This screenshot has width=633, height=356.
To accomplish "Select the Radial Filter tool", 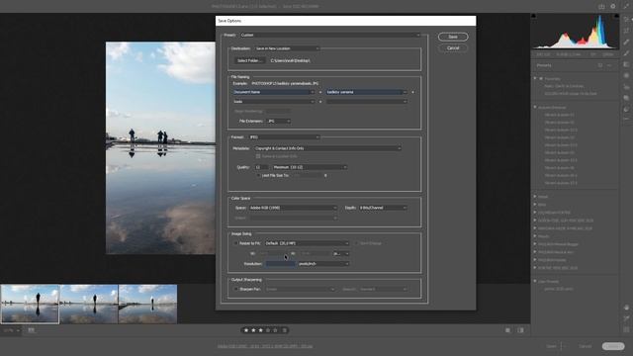I will (x=626, y=75).
